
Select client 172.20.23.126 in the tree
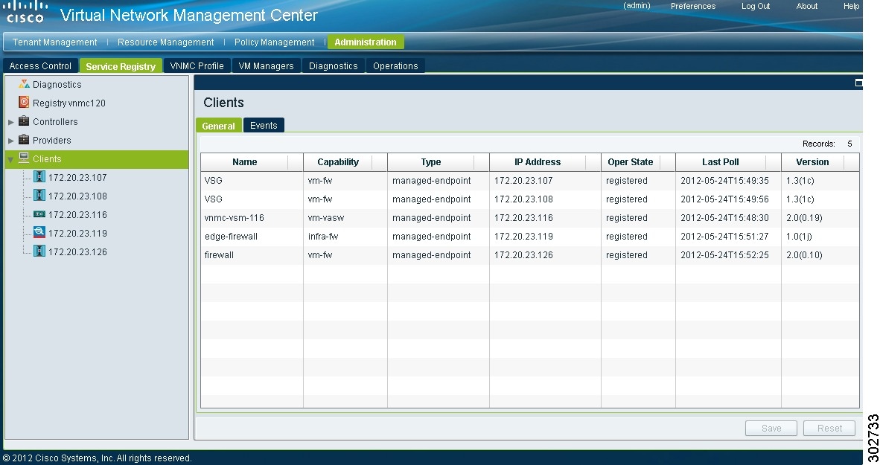point(77,252)
